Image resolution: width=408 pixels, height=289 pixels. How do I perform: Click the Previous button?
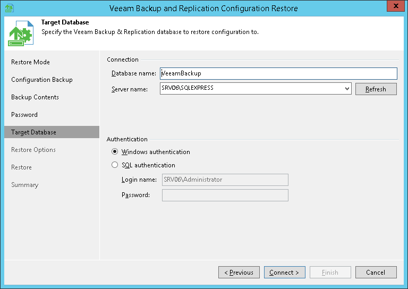pyautogui.click(x=239, y=273)
